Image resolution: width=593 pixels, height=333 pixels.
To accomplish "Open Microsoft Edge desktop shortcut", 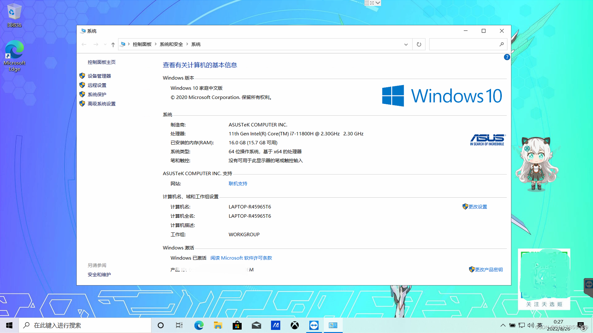I will [x=14, y=56].
